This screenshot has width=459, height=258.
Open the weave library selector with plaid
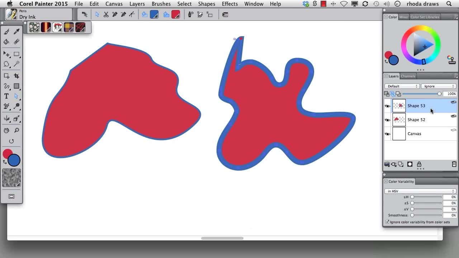coord(69,27)
